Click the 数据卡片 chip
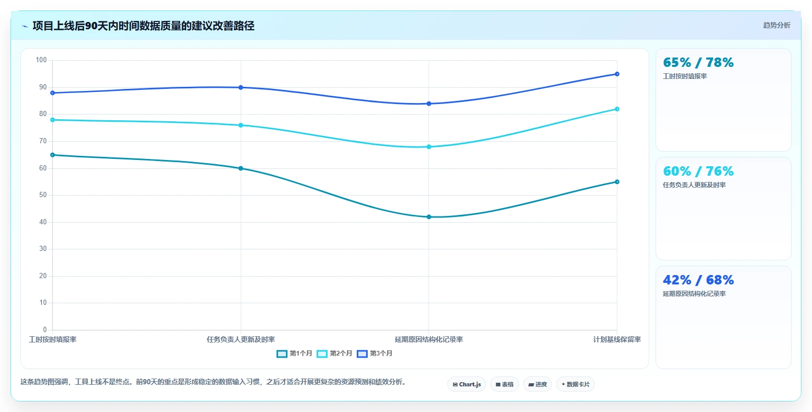Image resolution: width=812 pixels, height=412 pixels. pyautogui.click(x=576, y=384)
